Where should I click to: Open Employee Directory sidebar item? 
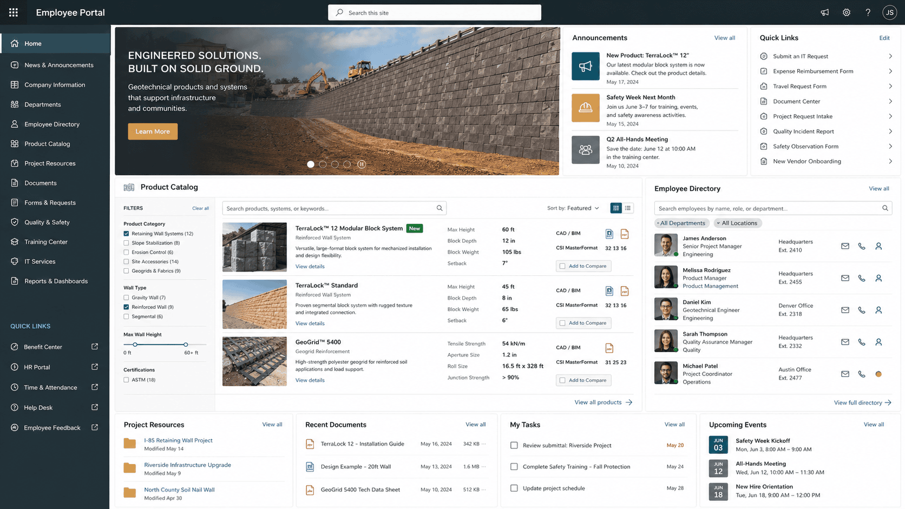tap(55, 124)
